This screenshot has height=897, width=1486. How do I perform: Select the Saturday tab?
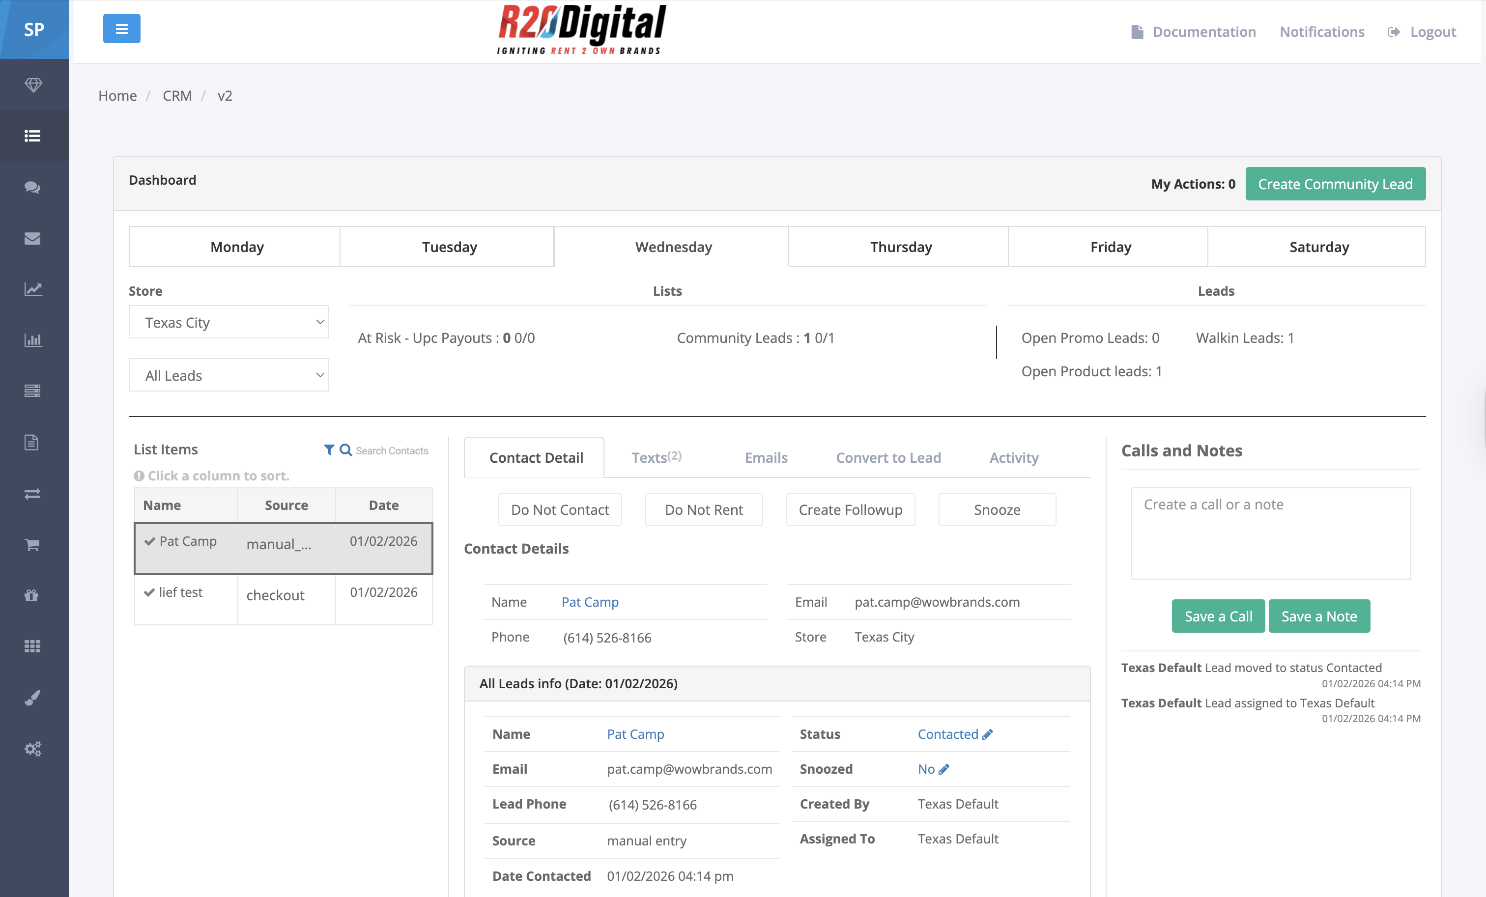point(1317,247)
